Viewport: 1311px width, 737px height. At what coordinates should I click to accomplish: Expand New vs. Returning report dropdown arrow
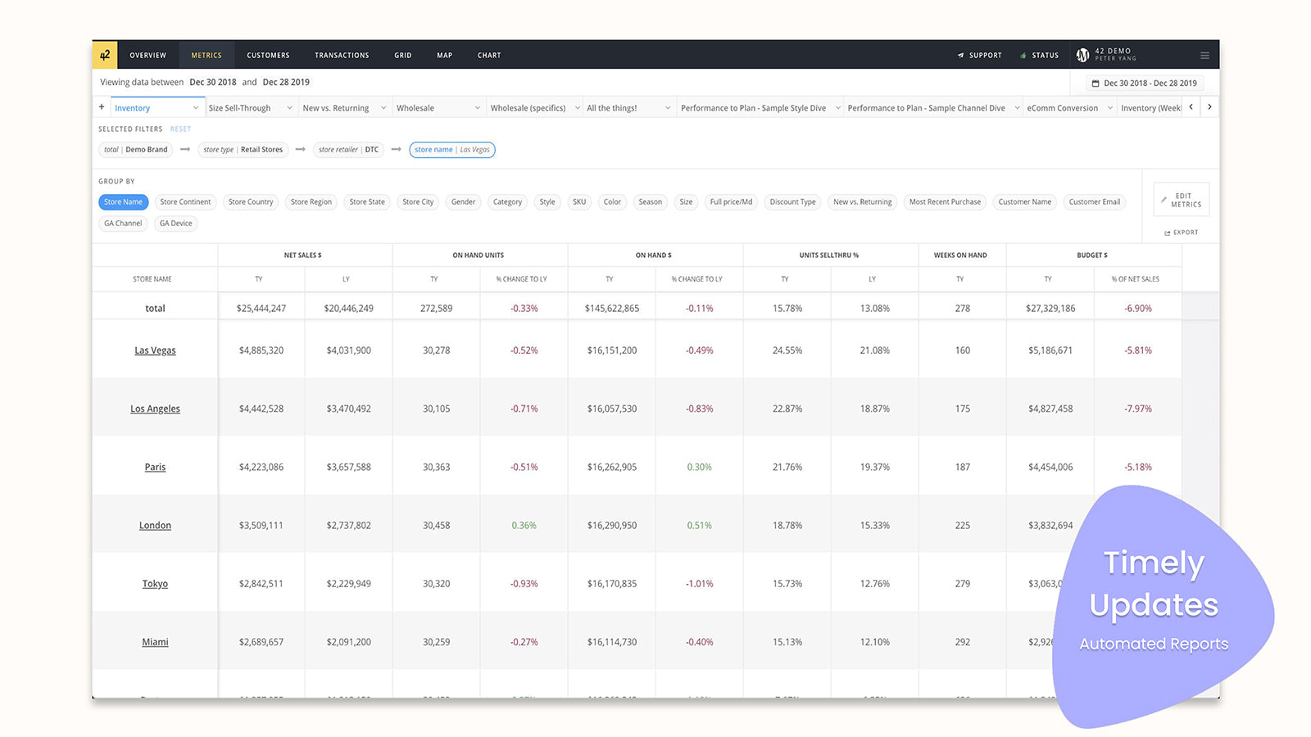tap(383, 108)
